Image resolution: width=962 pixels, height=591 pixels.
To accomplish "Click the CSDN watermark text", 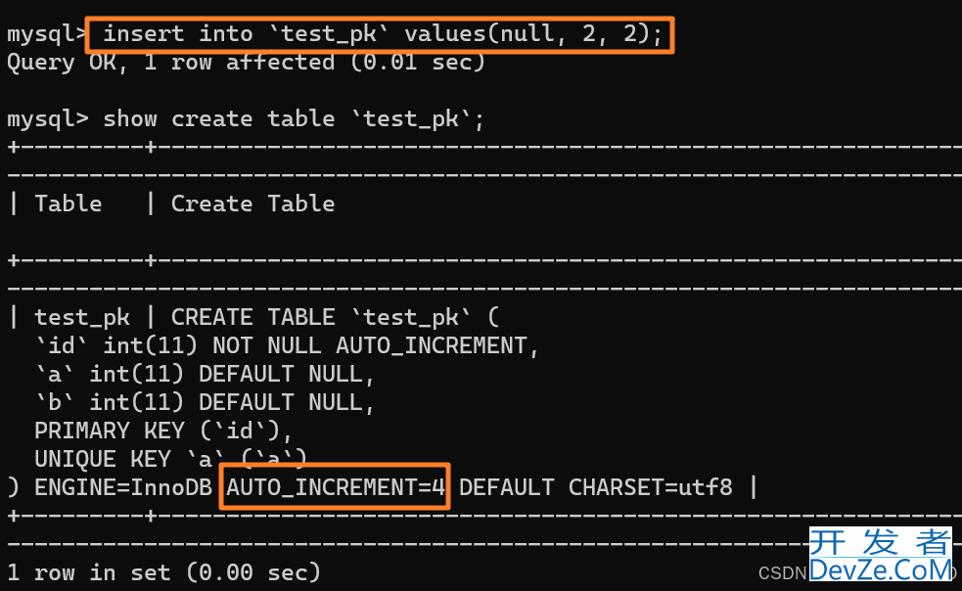I will (x=782, y=573).
